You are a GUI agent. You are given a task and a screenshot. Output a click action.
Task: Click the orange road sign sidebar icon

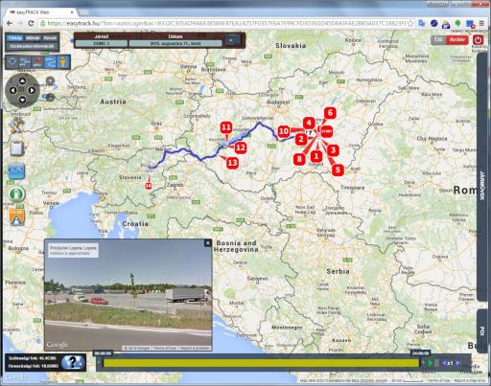17,217
